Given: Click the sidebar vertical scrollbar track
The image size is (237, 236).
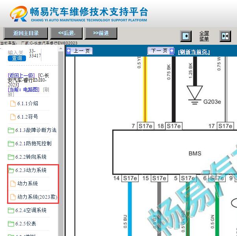Looking at the screenshot, I should (x=61, y=143).
